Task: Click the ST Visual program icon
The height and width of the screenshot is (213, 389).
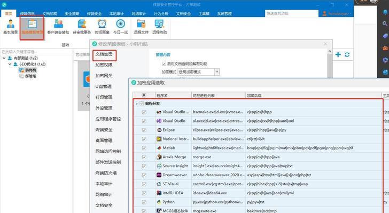Action: point(159,184)
